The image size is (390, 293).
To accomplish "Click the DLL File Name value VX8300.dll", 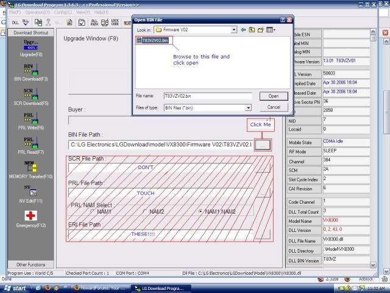I will coord(333,239).
